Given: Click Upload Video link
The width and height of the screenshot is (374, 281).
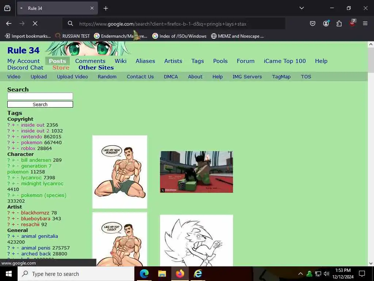Looking at the screenshot, I should 72,77.
